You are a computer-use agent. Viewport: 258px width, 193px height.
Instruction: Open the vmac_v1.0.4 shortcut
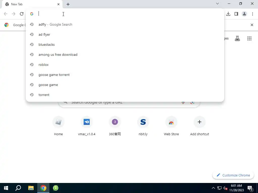click(x=87, y=126)
